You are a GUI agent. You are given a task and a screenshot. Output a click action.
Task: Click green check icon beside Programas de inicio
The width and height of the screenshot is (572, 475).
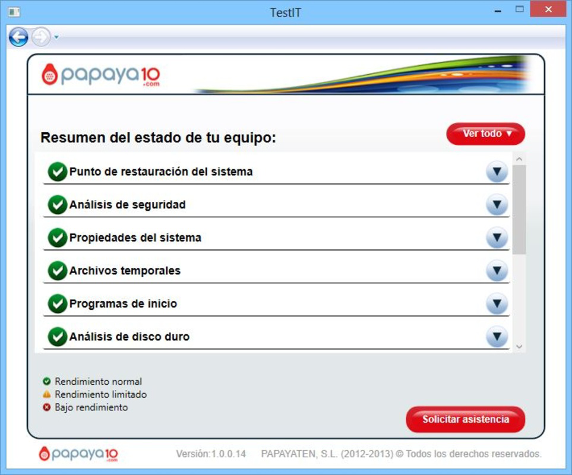(57, 303)
